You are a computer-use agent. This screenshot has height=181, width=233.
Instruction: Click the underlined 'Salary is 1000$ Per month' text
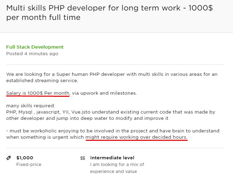38,93
